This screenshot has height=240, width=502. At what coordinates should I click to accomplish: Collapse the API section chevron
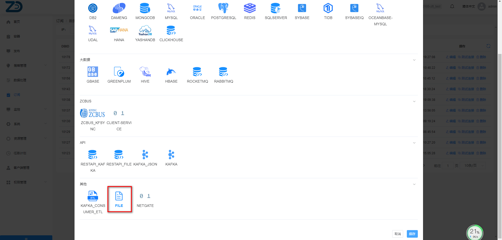point(414,143)
